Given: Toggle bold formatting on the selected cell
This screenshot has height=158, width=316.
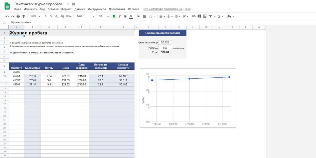Looking at the screenshot, I should (114, 16).
